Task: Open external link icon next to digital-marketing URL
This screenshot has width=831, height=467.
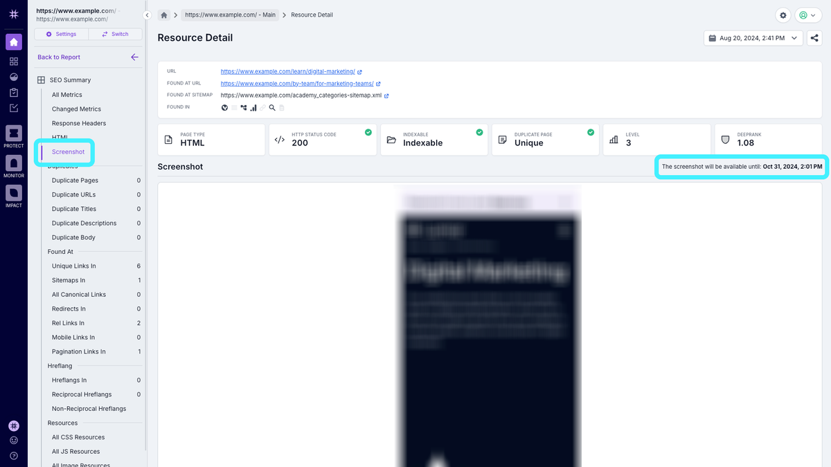Action: tap(359, 72)
